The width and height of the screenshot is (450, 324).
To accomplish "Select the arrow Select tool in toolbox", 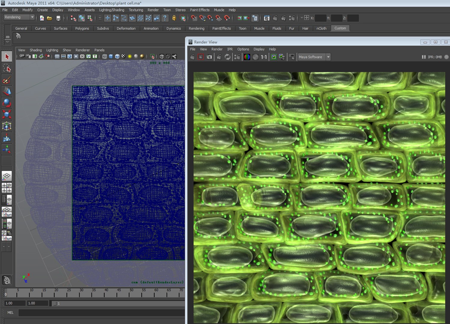I will [x=7, y=56].
